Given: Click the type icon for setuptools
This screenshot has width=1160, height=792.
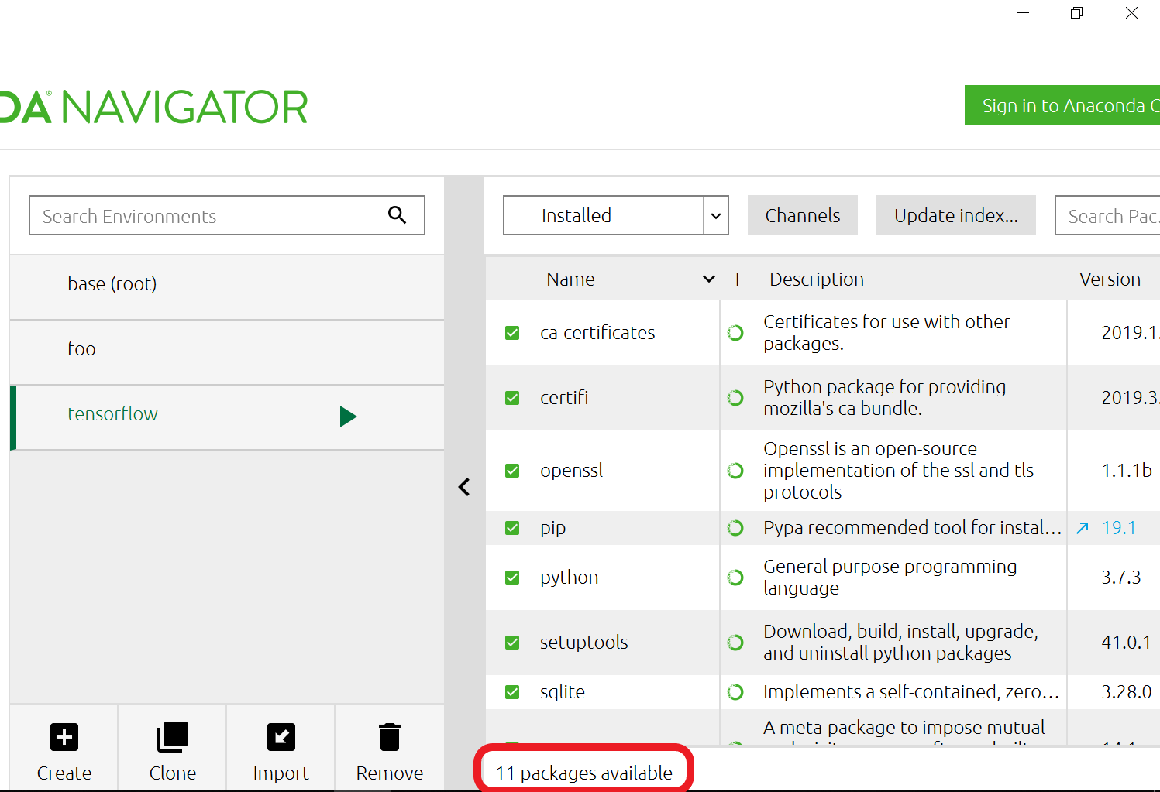Looking at the screenshot, I should coord(735,643).
